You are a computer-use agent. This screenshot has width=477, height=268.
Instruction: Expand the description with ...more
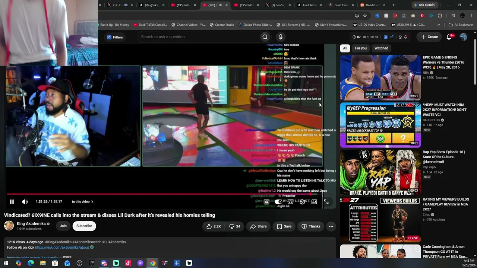click(66, 257)
